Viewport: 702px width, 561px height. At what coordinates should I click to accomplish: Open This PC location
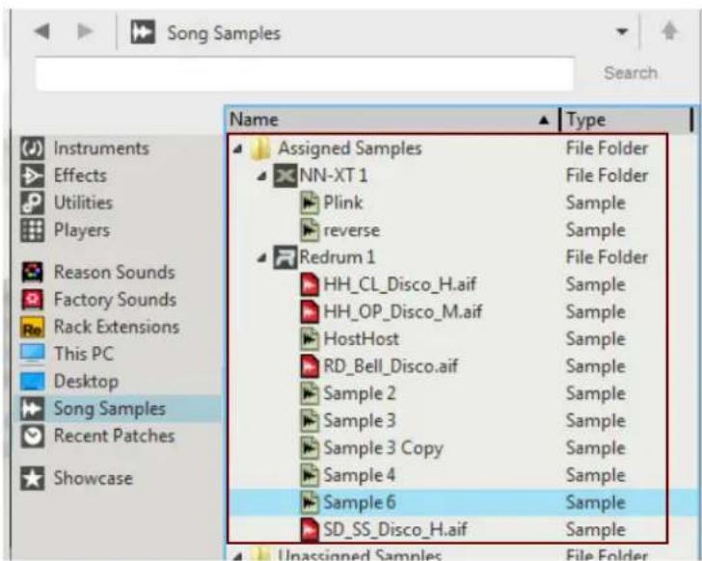click(84, 354)
